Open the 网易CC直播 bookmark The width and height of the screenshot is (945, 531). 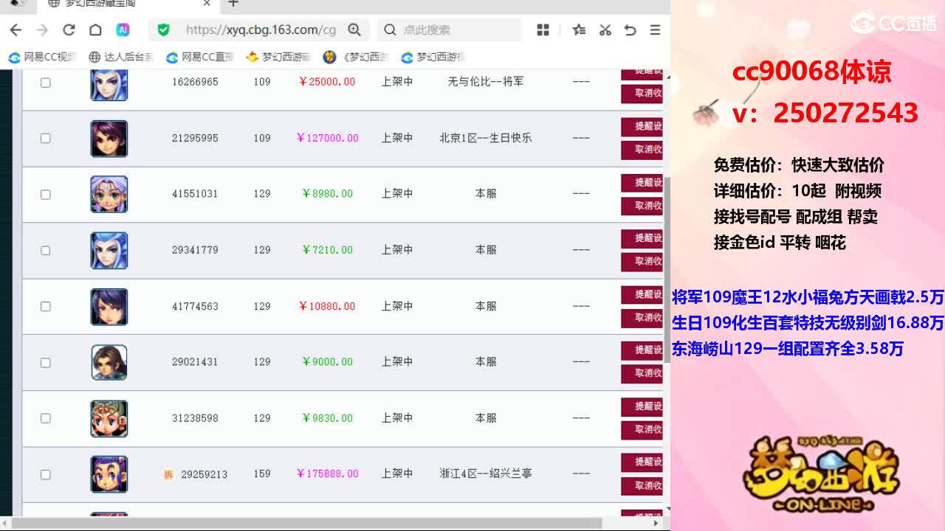(x=200, y=57)
